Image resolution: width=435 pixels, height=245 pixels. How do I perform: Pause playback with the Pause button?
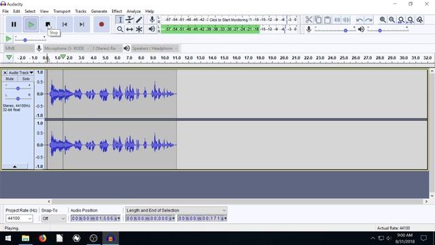coord(14,24)
